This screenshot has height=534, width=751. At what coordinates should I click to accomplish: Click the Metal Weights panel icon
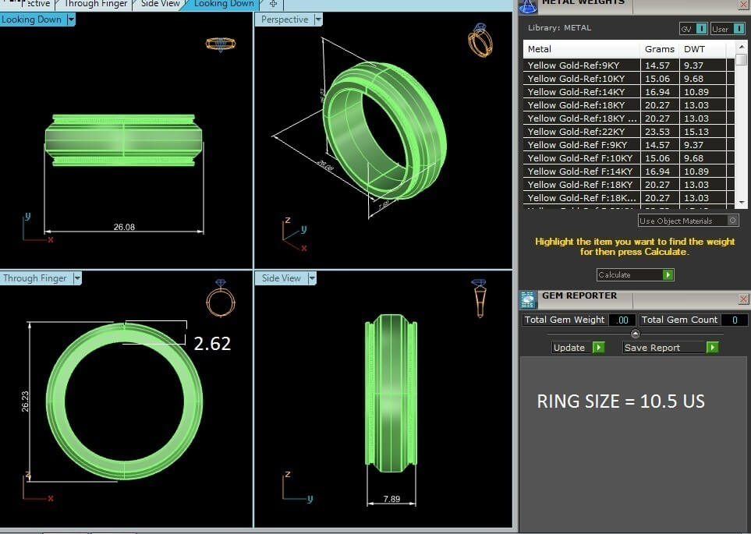coord(527,5)
